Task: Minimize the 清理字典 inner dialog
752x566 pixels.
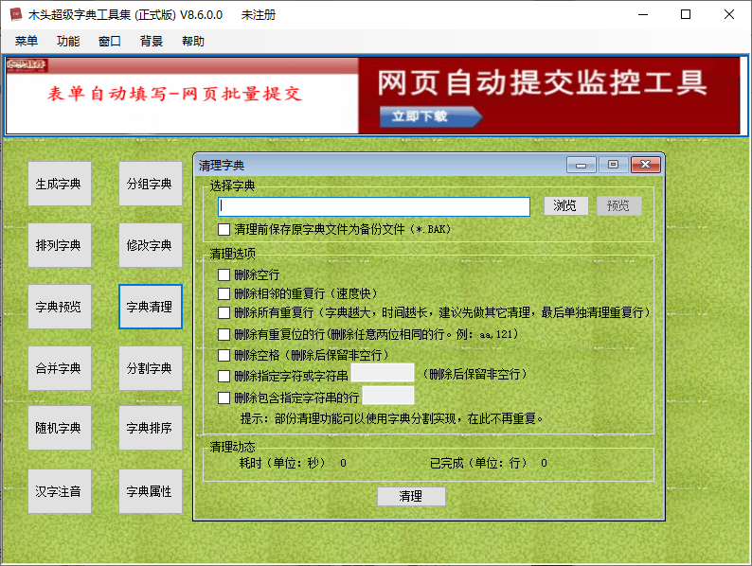Action: click(x=581, y=165)
